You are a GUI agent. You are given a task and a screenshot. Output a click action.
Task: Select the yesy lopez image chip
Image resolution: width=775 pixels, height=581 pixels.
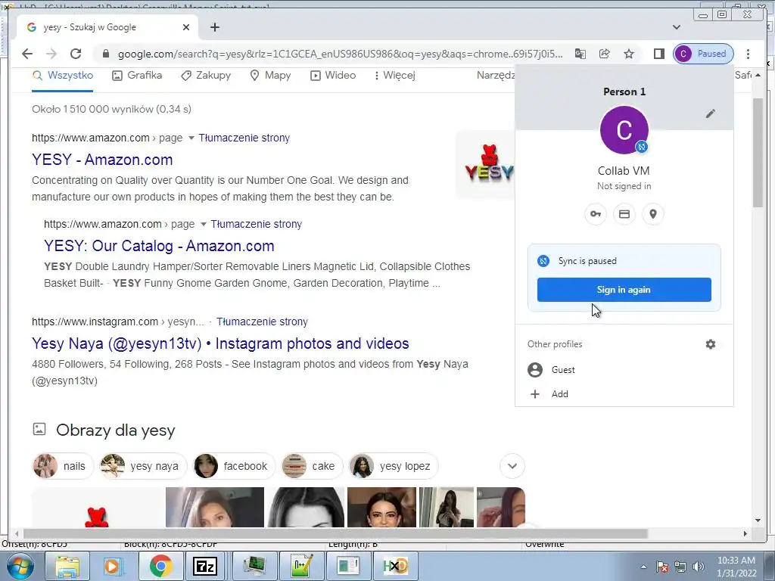394,466
